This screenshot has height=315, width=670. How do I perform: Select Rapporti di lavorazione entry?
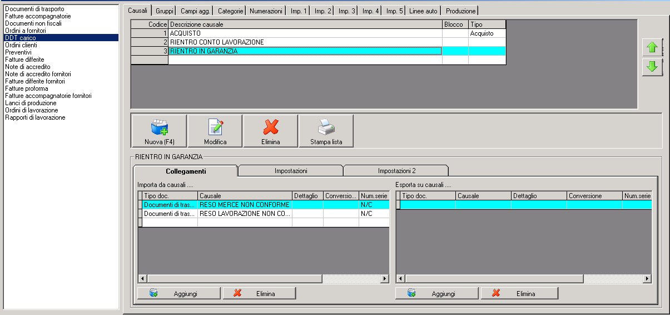[x=61, y=117]
